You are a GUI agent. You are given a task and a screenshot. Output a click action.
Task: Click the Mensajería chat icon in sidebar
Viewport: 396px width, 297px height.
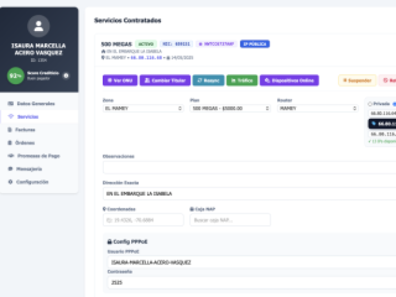10,169
